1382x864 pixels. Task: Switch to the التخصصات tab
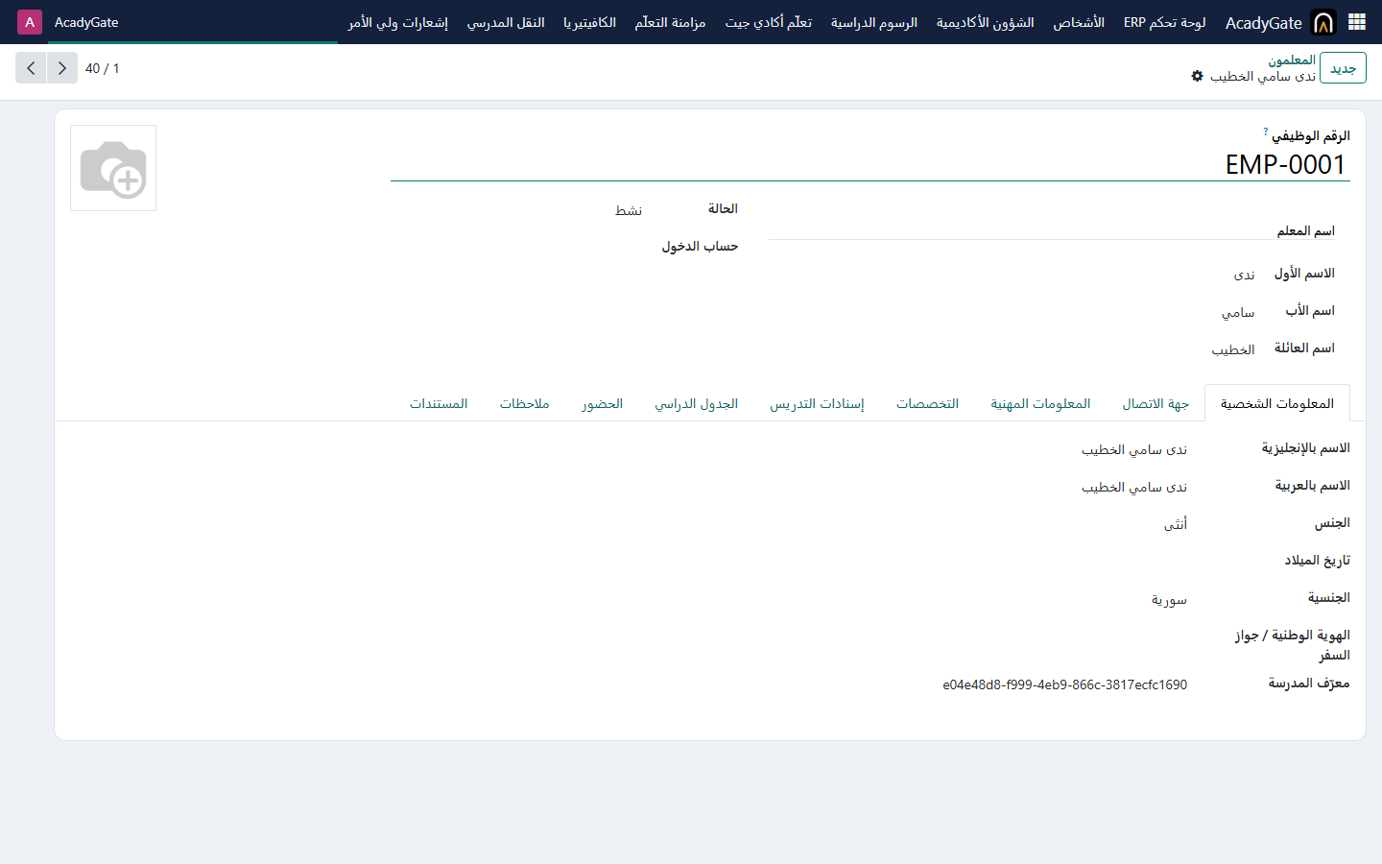[927, 403]
